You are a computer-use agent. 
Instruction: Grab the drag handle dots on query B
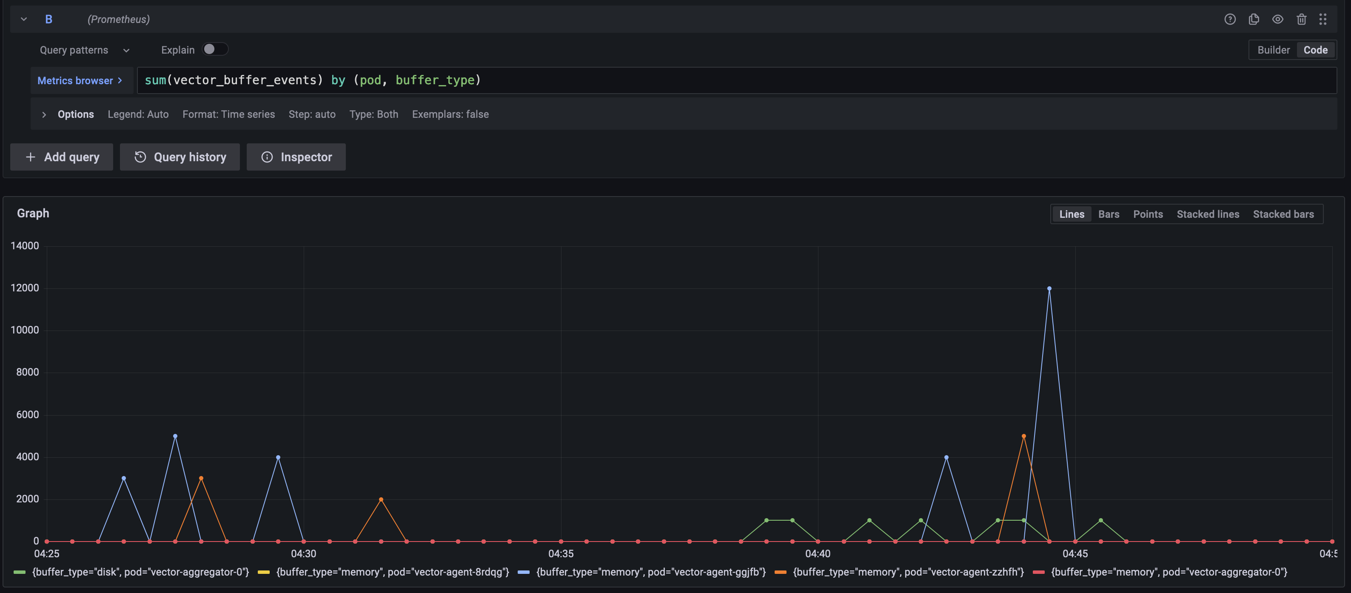click(x=1323, y=19)
